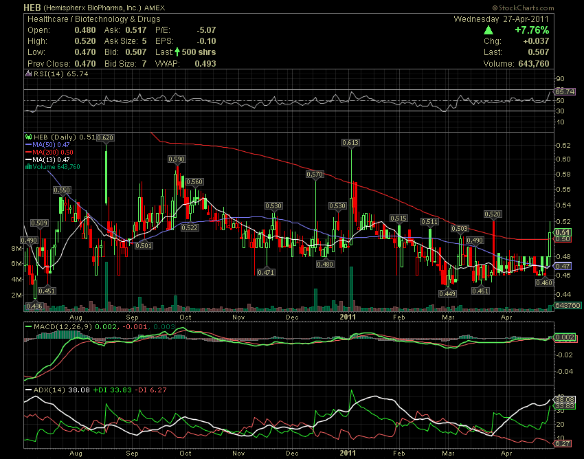Click the 2011 label under the price panel
584x459 pixels.
pos(348,317)
